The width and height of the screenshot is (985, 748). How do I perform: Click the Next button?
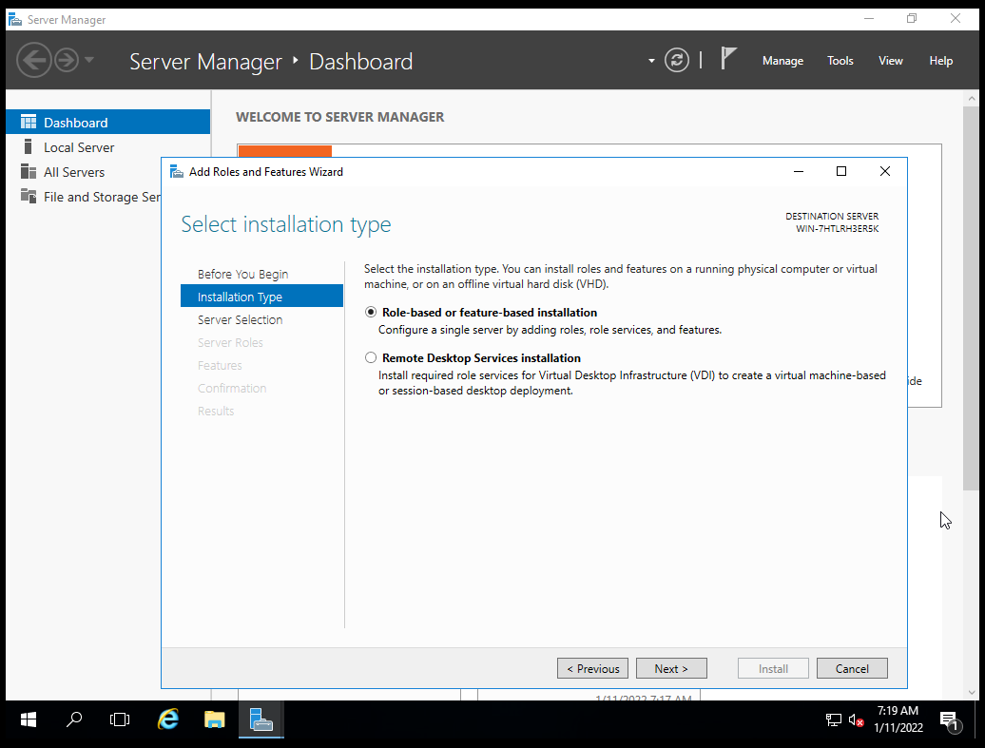(671, 668)
